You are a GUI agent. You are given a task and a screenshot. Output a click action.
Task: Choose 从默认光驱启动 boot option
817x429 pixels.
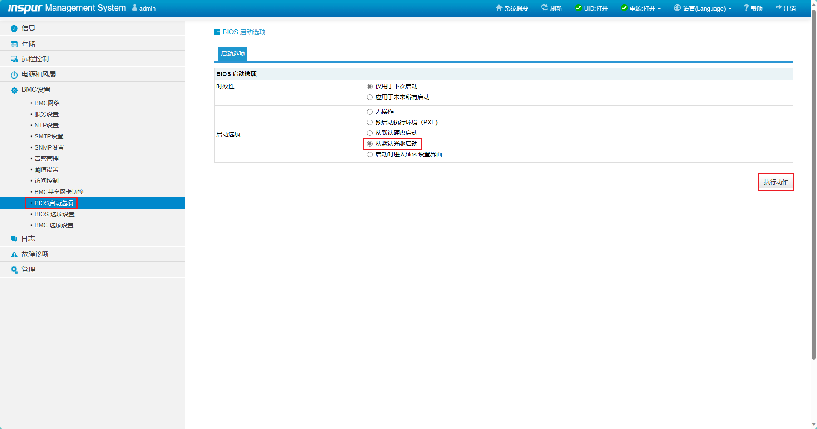click(370, 144)
